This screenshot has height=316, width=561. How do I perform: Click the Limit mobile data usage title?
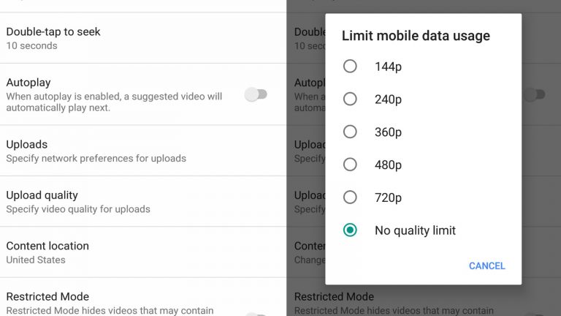click(416, 36)
